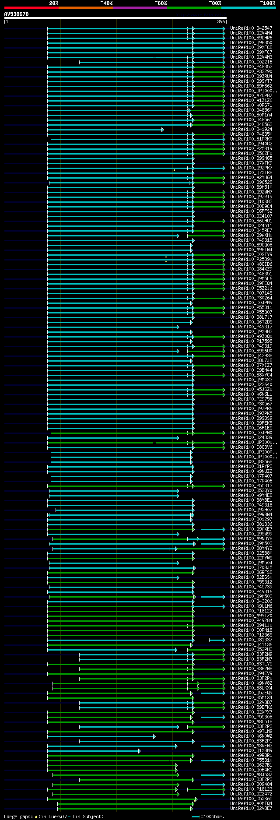This screenshot has height=820, width=280.
Task: Select UniRef100_B9S6U0 entry label
Action: point(251,351)
